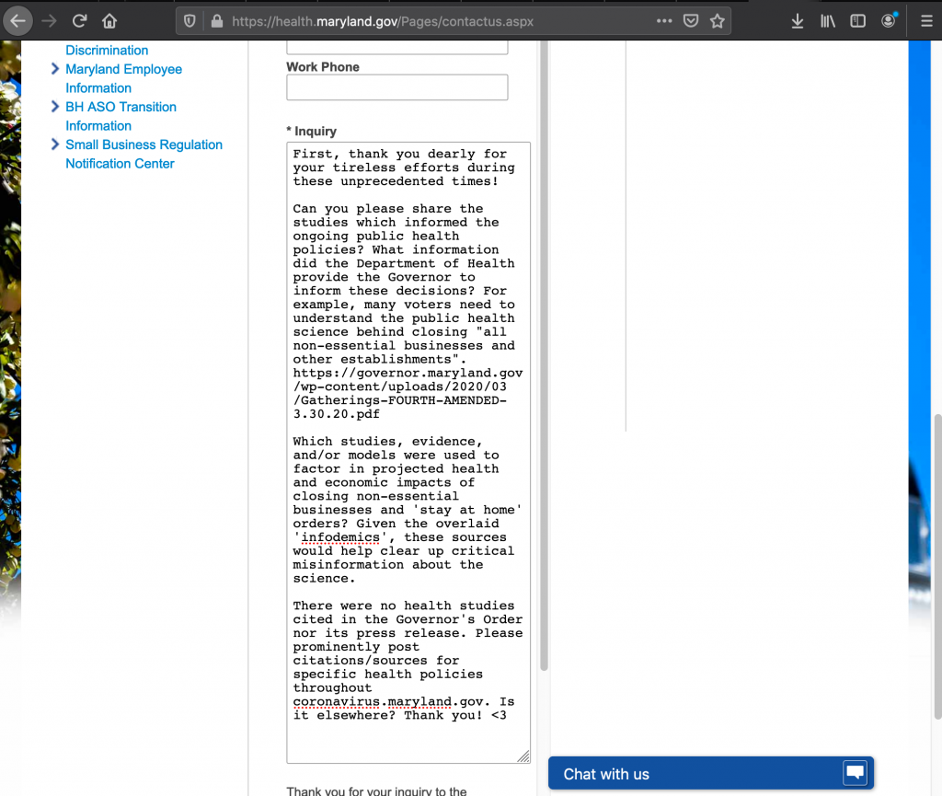This screenshot has height=796, width=942.
Task: Reload the page with refresh icon
Action: [x=79, y=21]
